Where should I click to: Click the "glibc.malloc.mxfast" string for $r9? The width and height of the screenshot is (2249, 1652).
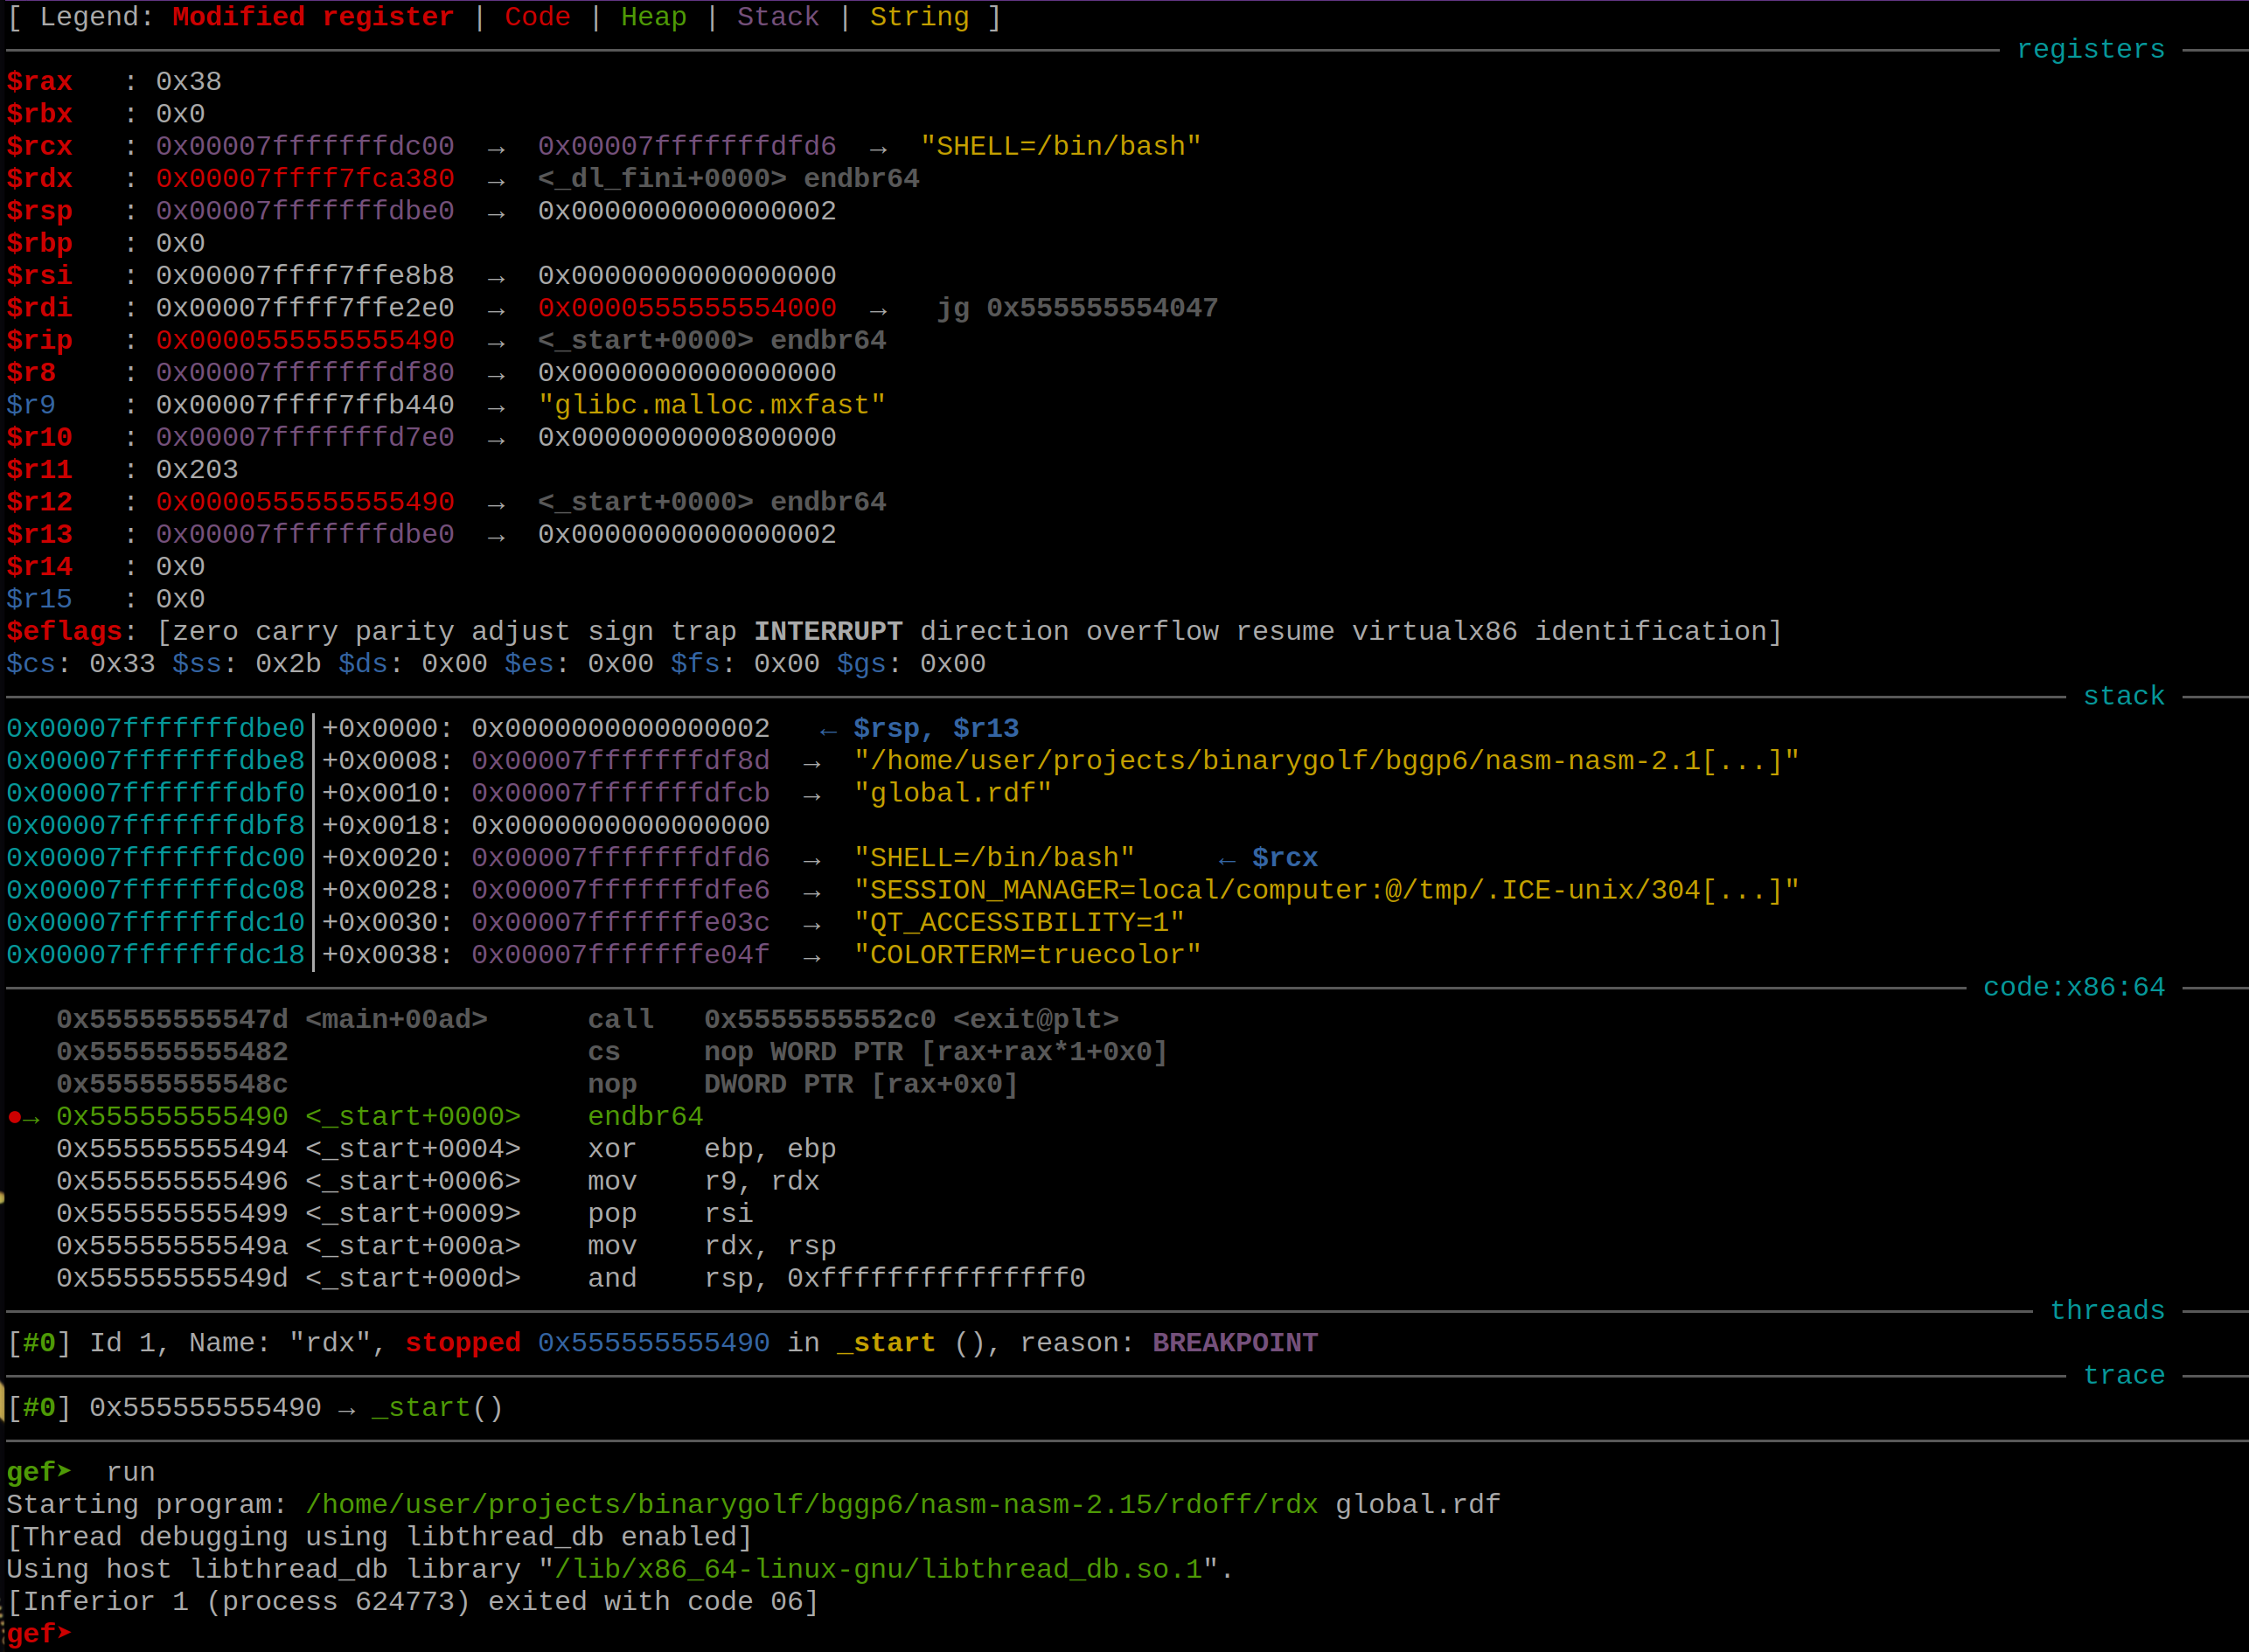711,406
